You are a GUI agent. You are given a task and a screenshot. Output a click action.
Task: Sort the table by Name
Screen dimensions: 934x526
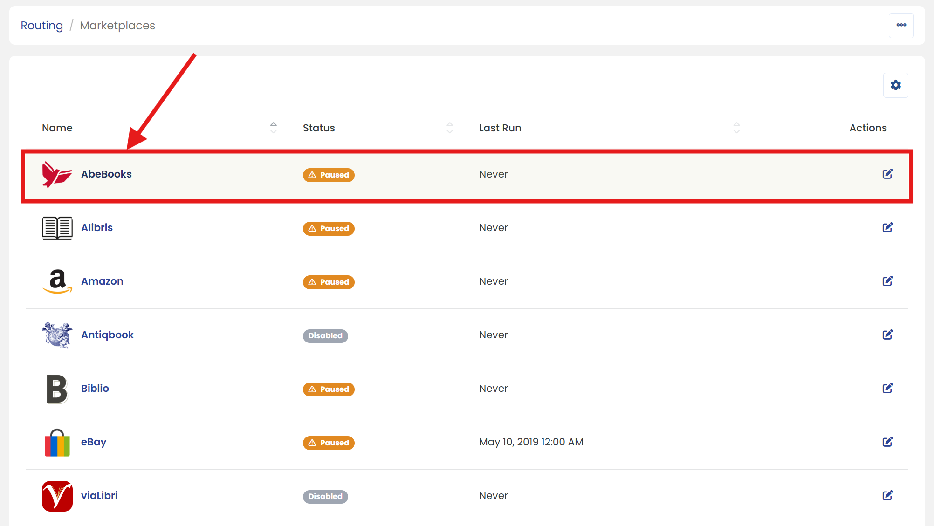pyautogui.click(x=274, y=128)
